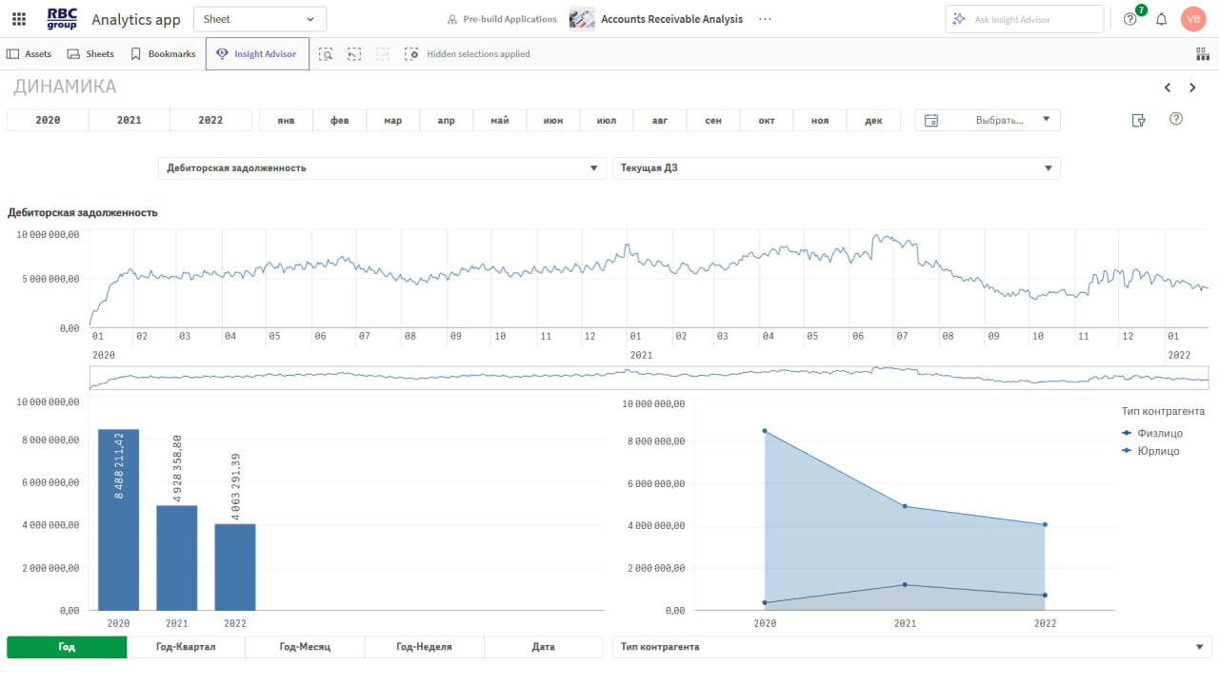Step back in selections icon

tap(354, 54)
